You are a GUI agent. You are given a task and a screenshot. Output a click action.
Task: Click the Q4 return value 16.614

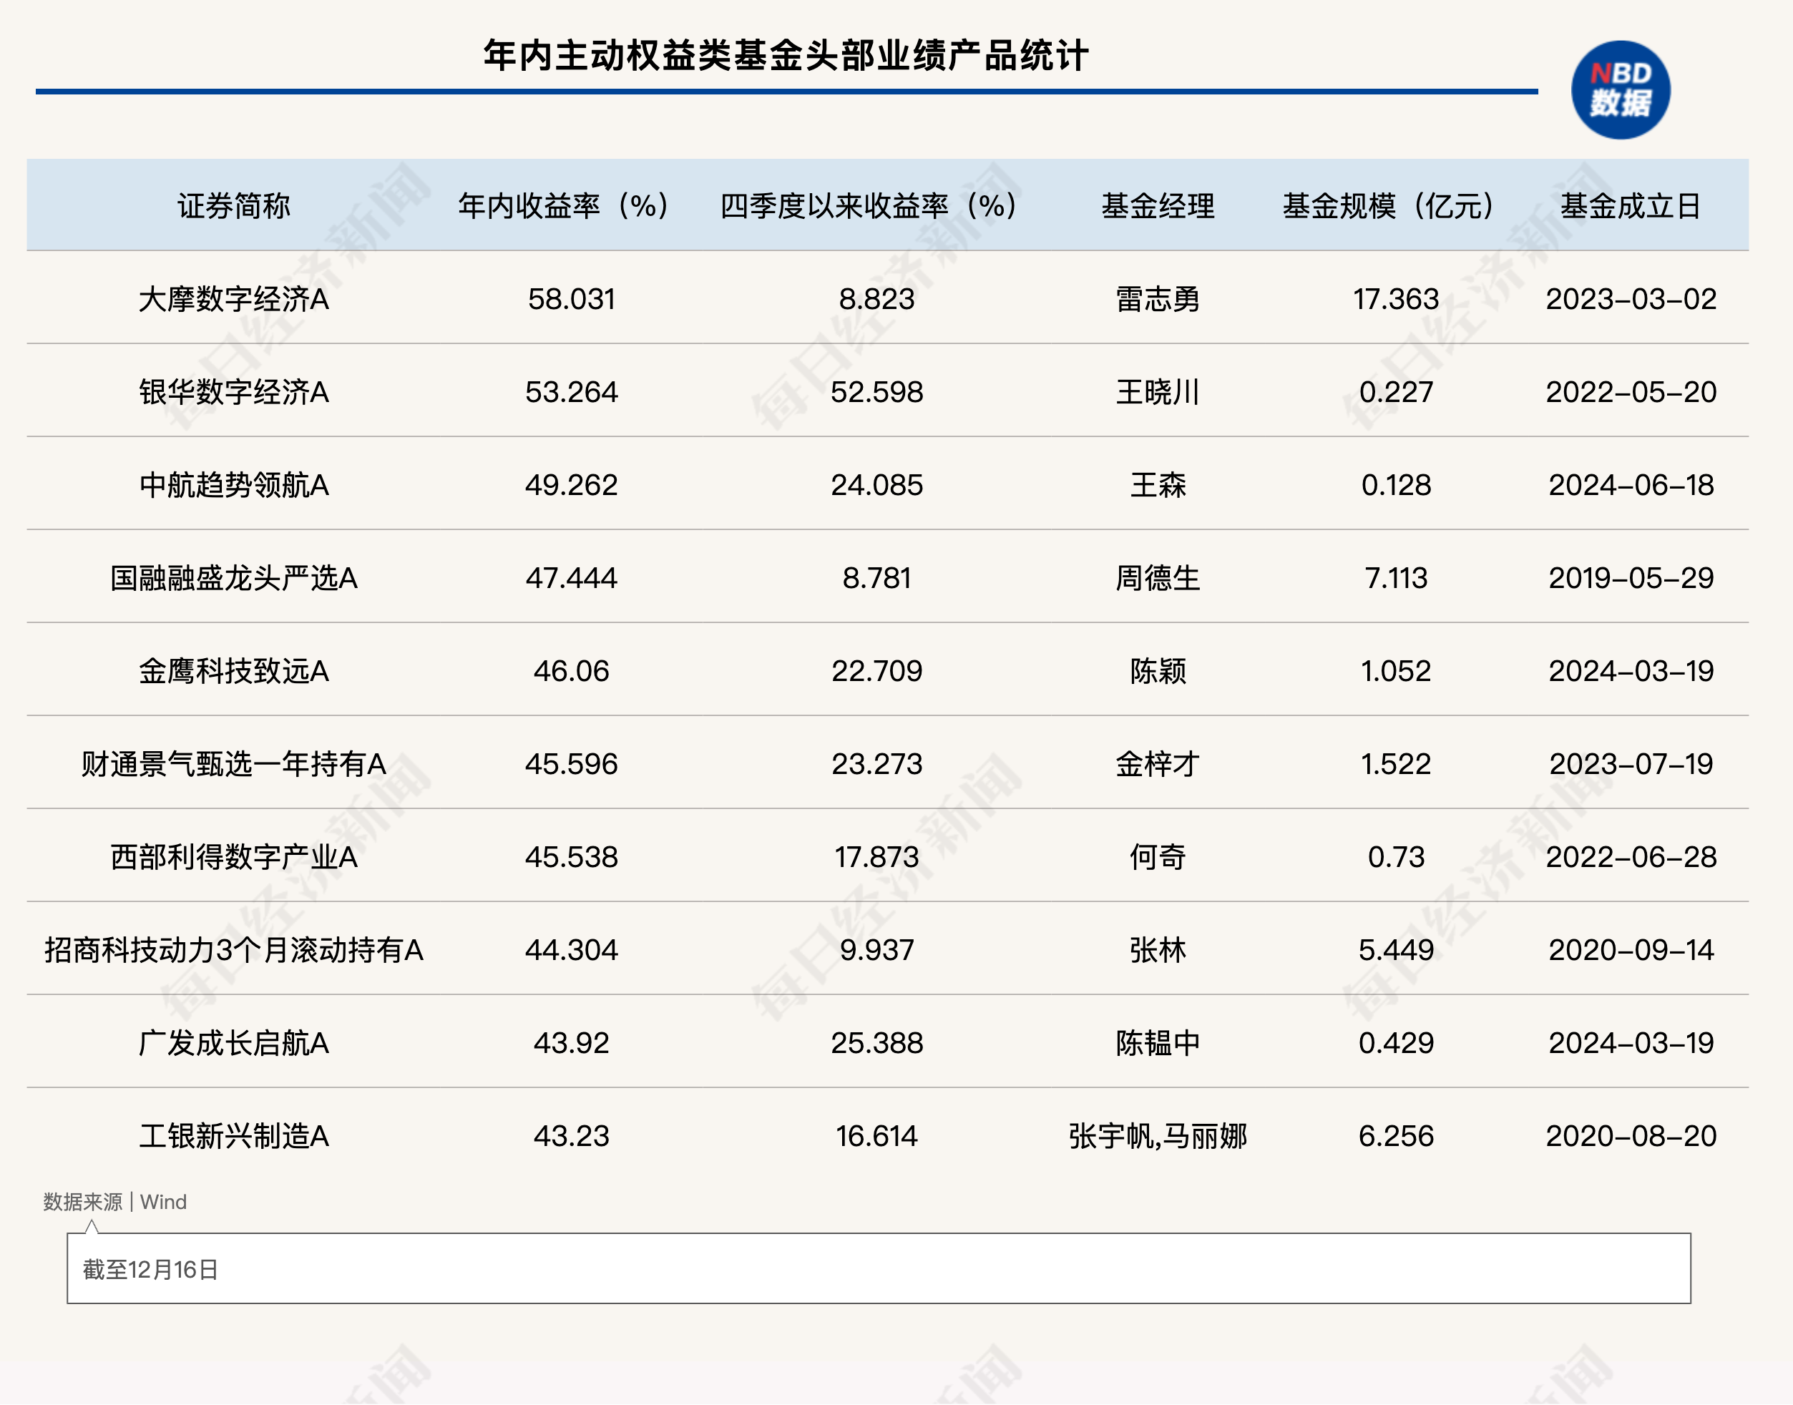876,1135
